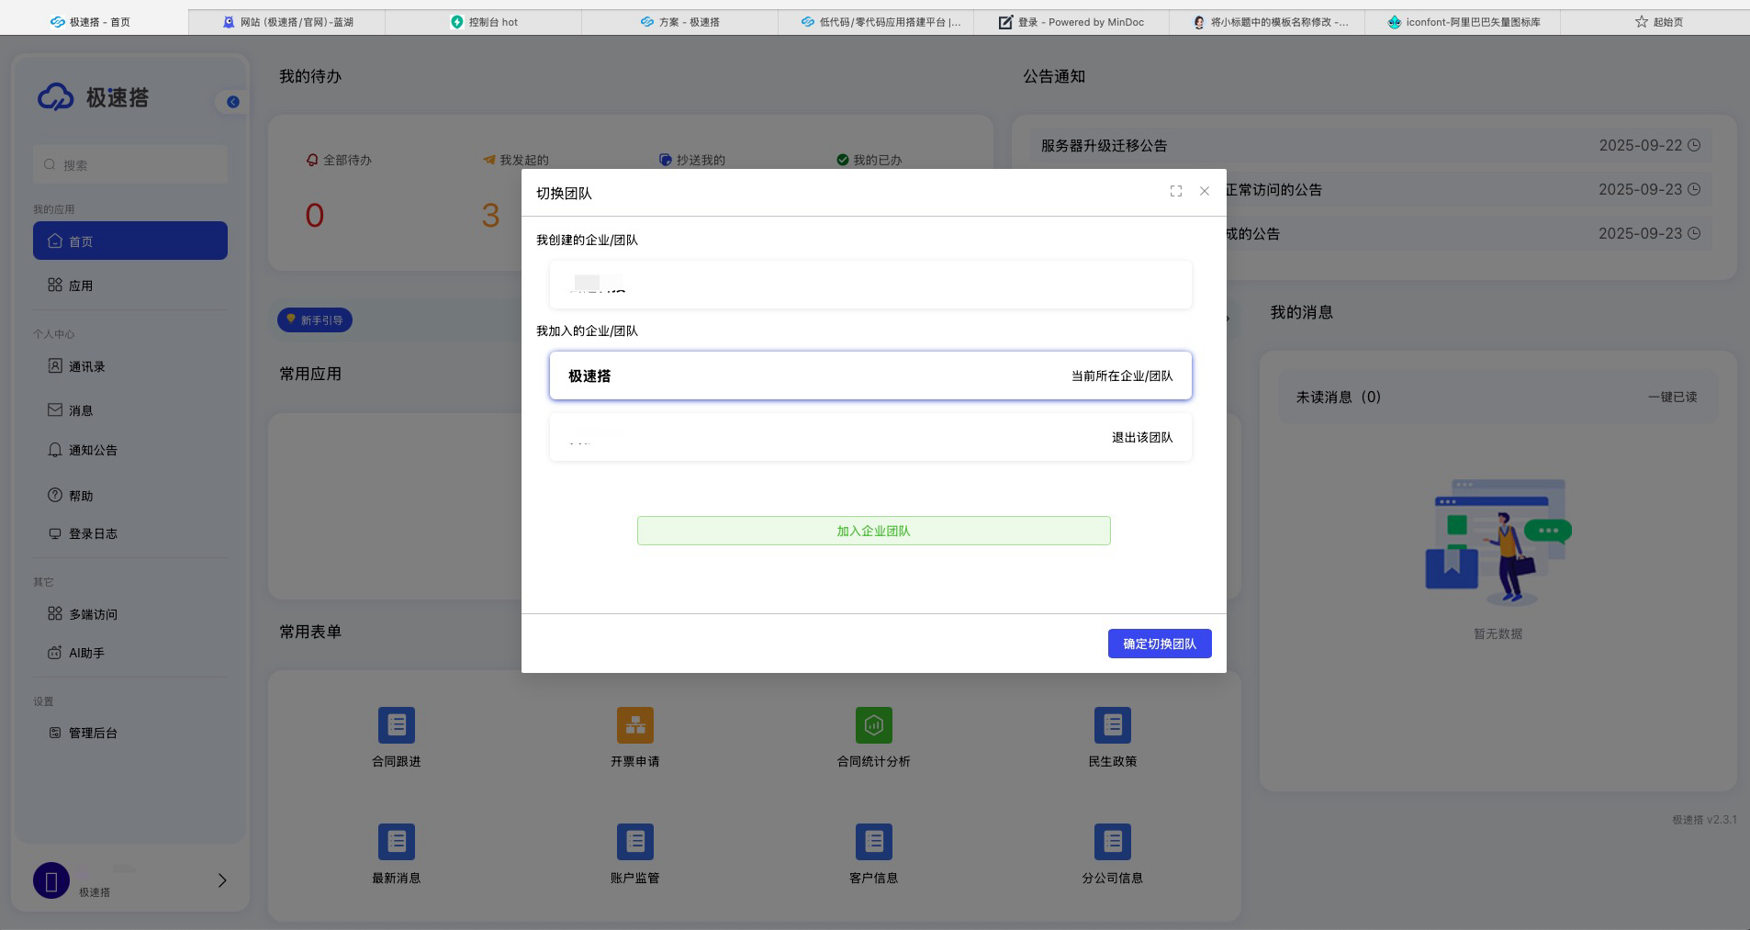
Task: Open the 合同跟进 form icon
Action: [x=397, y=725]
